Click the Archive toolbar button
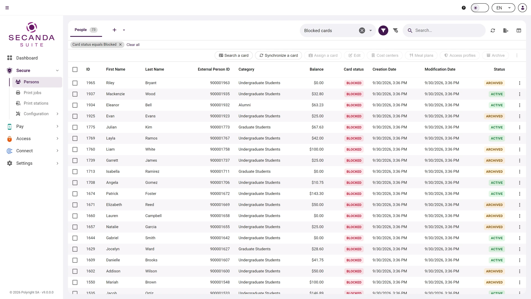Image resolution: width=531 pixels, height=299 pixels. (495, 55)
